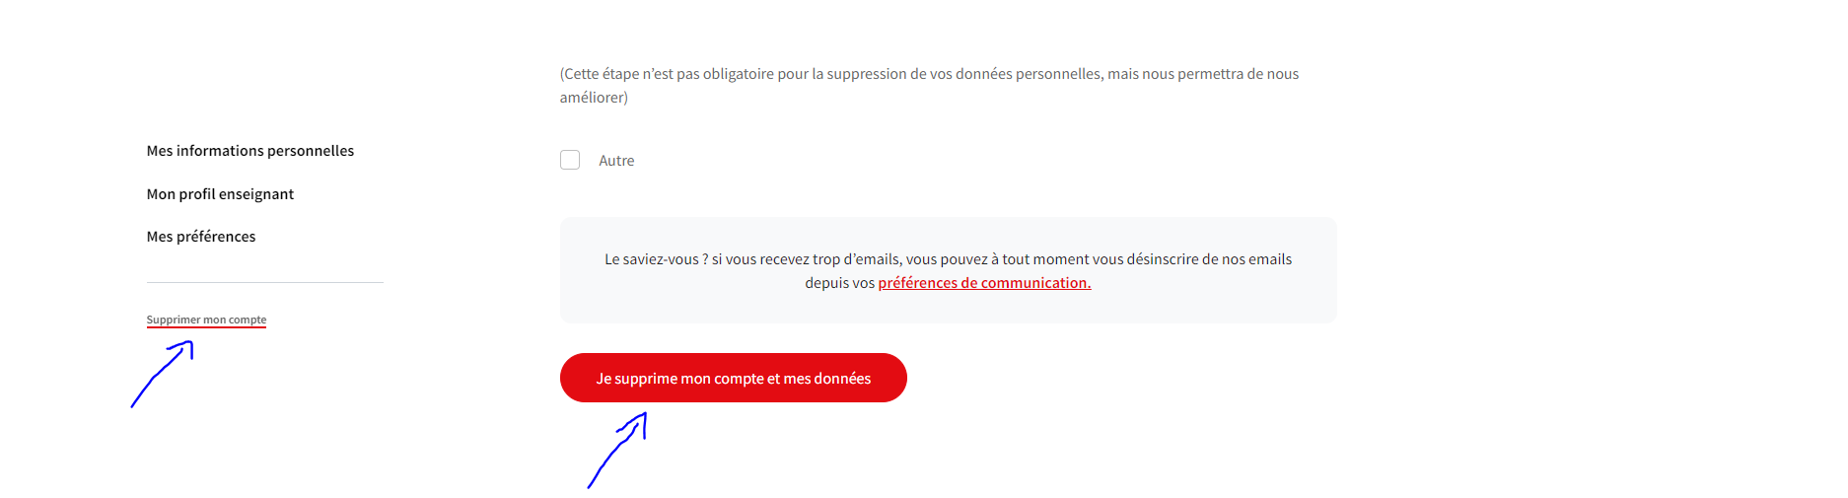Screen dimensions: 1848x498
Task: Click 'depuis vos' text in the info box
Action: [839, 283]
